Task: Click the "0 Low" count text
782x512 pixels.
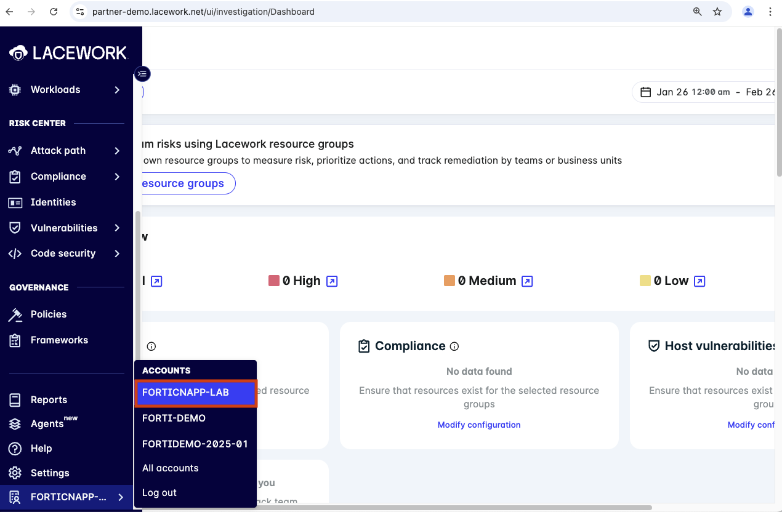Action: click(x=671, y=281)
